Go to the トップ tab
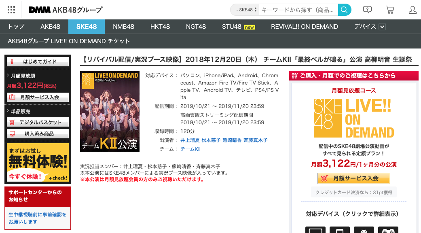Viewport: 421px width, 233px height. pos(16,27)
